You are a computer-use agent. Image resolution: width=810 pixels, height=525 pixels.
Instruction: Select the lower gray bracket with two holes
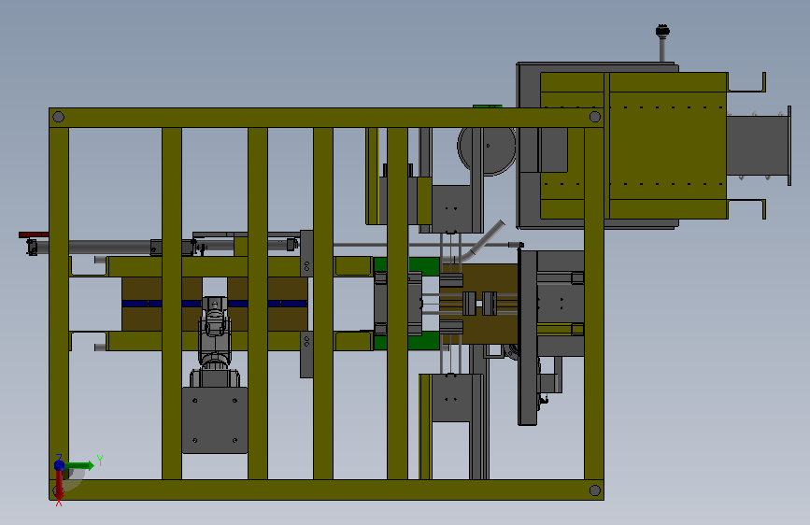point(306,354)
